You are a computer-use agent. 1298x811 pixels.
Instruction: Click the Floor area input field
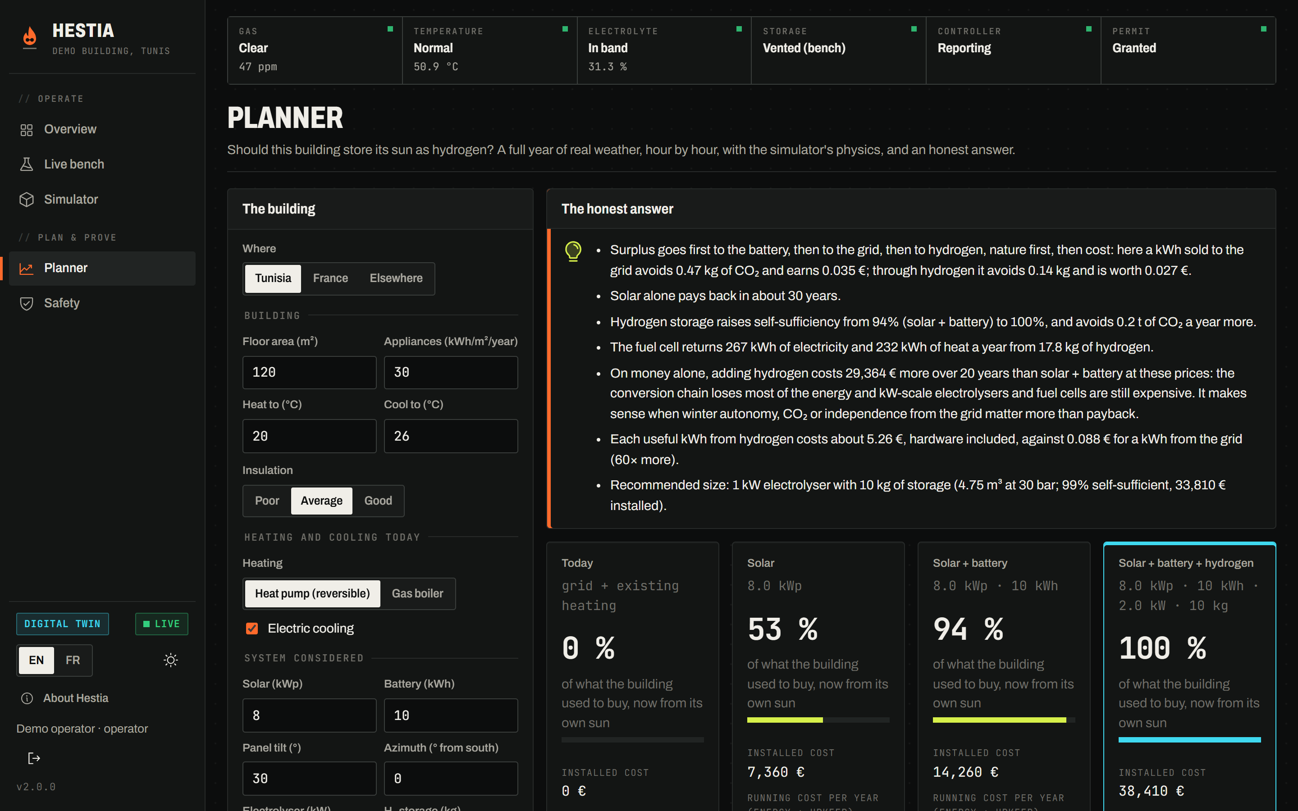[x=310, y=373]
